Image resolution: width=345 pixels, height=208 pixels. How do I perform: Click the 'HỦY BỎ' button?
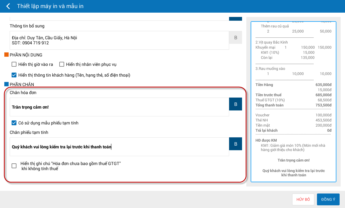point(303,199)
